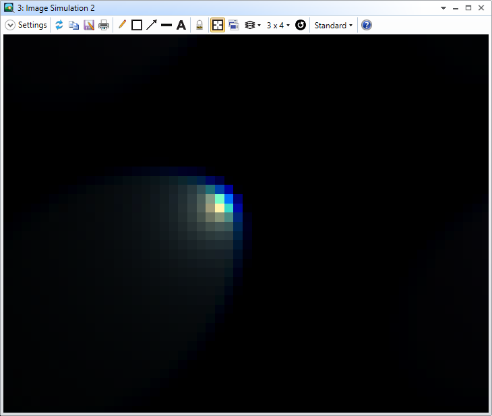Select the rectangle annotation tool
Screen dimensions: 492x416
tap(137, 25)
